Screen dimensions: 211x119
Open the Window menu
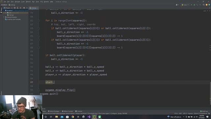(x=46, y=2)
